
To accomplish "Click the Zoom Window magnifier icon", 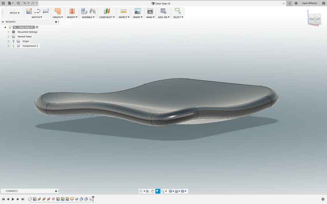I will pyautogui.click(x=163, y=191).
